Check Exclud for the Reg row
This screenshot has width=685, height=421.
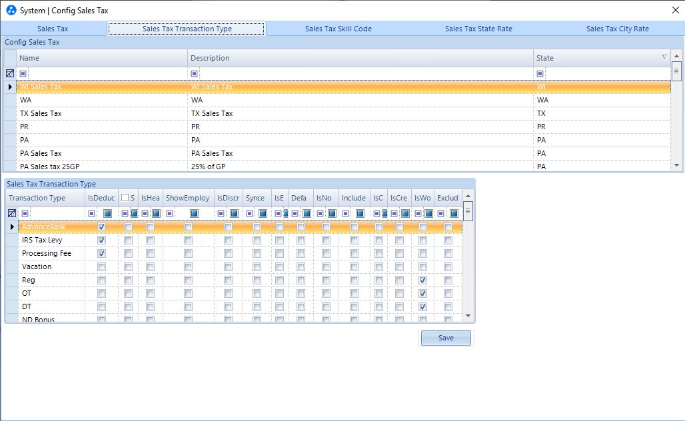click(x=448, y=280)
